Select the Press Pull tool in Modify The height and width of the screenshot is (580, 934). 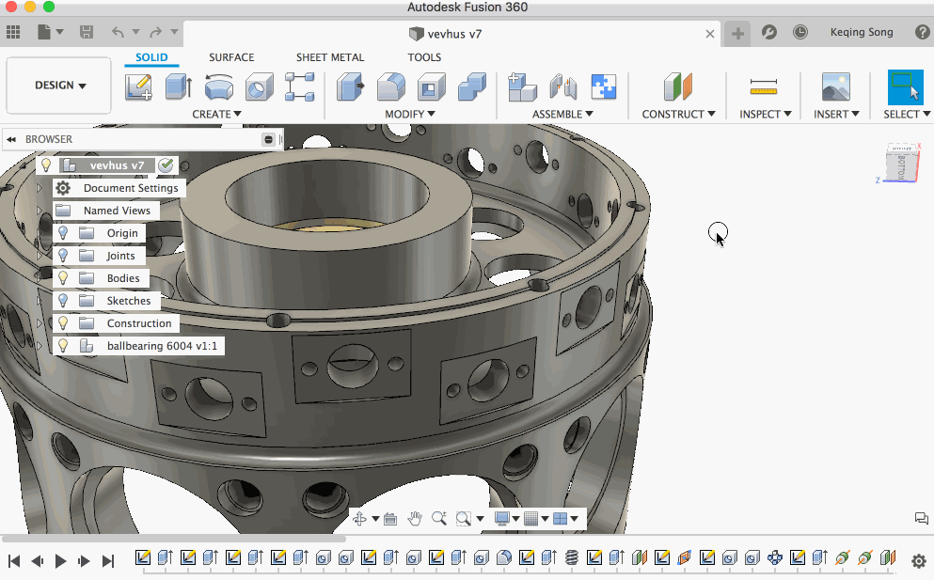pos(351,87)
